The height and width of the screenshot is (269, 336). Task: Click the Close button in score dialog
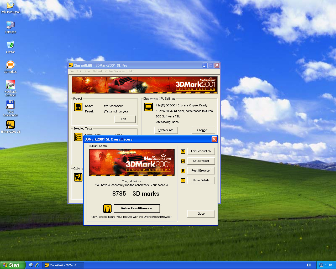tap(201, 214)
